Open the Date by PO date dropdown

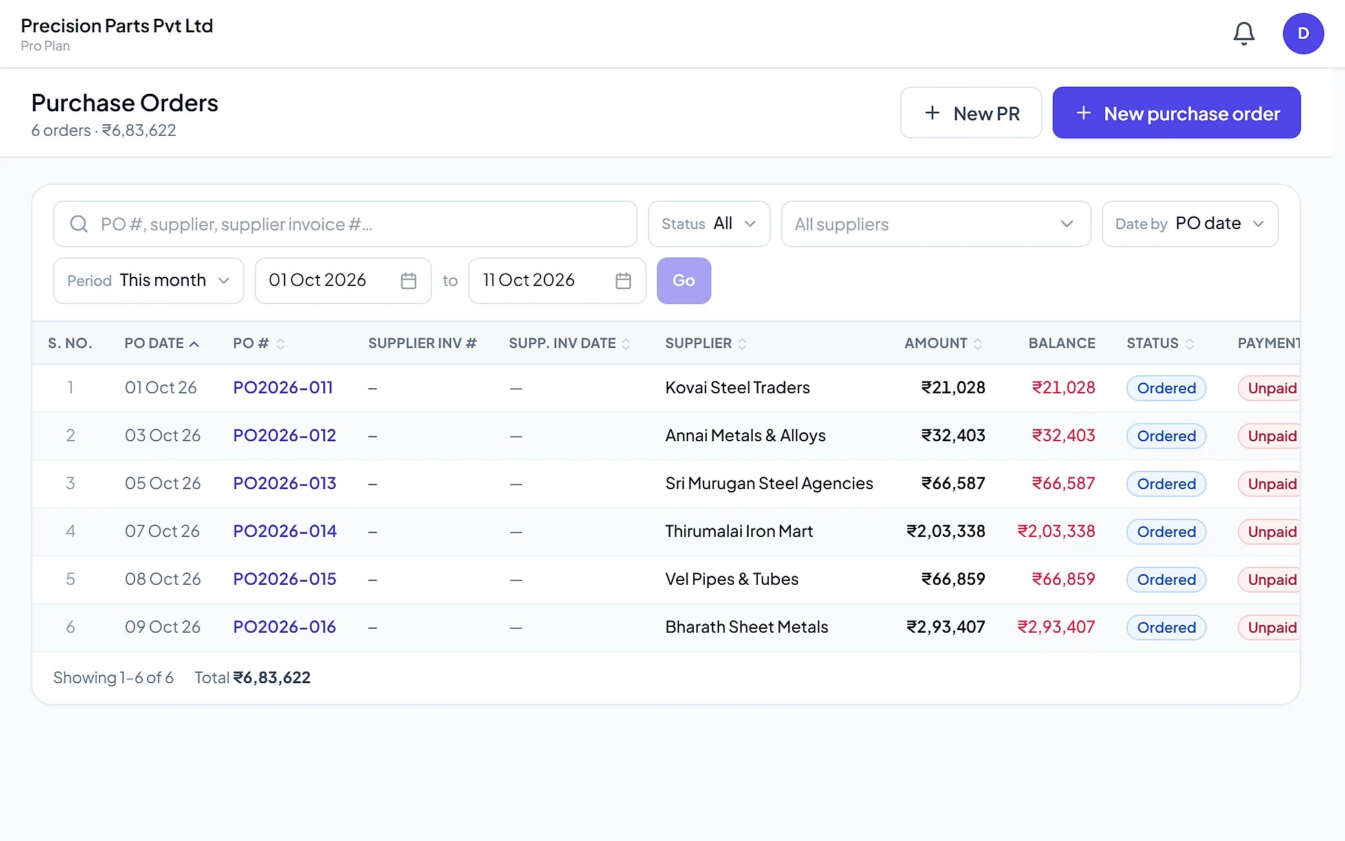click(1190, 224)
